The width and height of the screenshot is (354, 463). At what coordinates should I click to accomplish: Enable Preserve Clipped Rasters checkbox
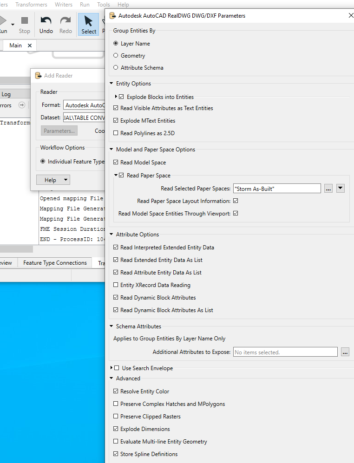click(x=116, y=417)
